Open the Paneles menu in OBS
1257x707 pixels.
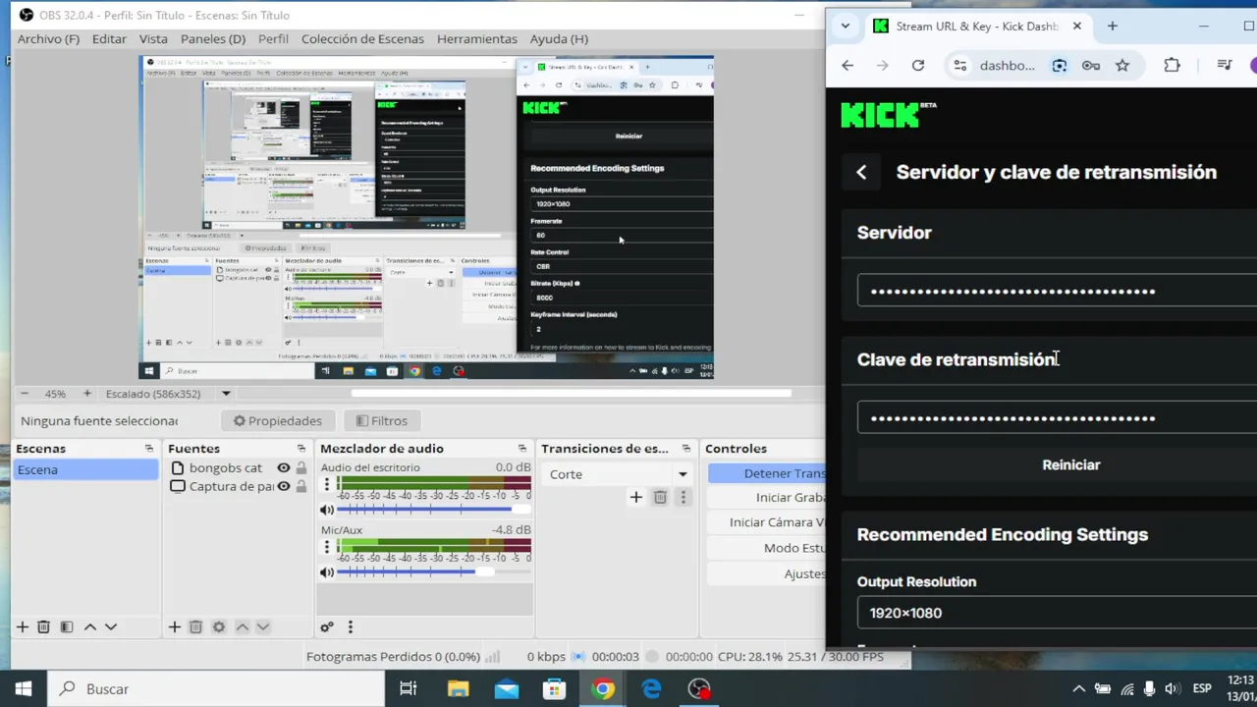coord(213,39)
